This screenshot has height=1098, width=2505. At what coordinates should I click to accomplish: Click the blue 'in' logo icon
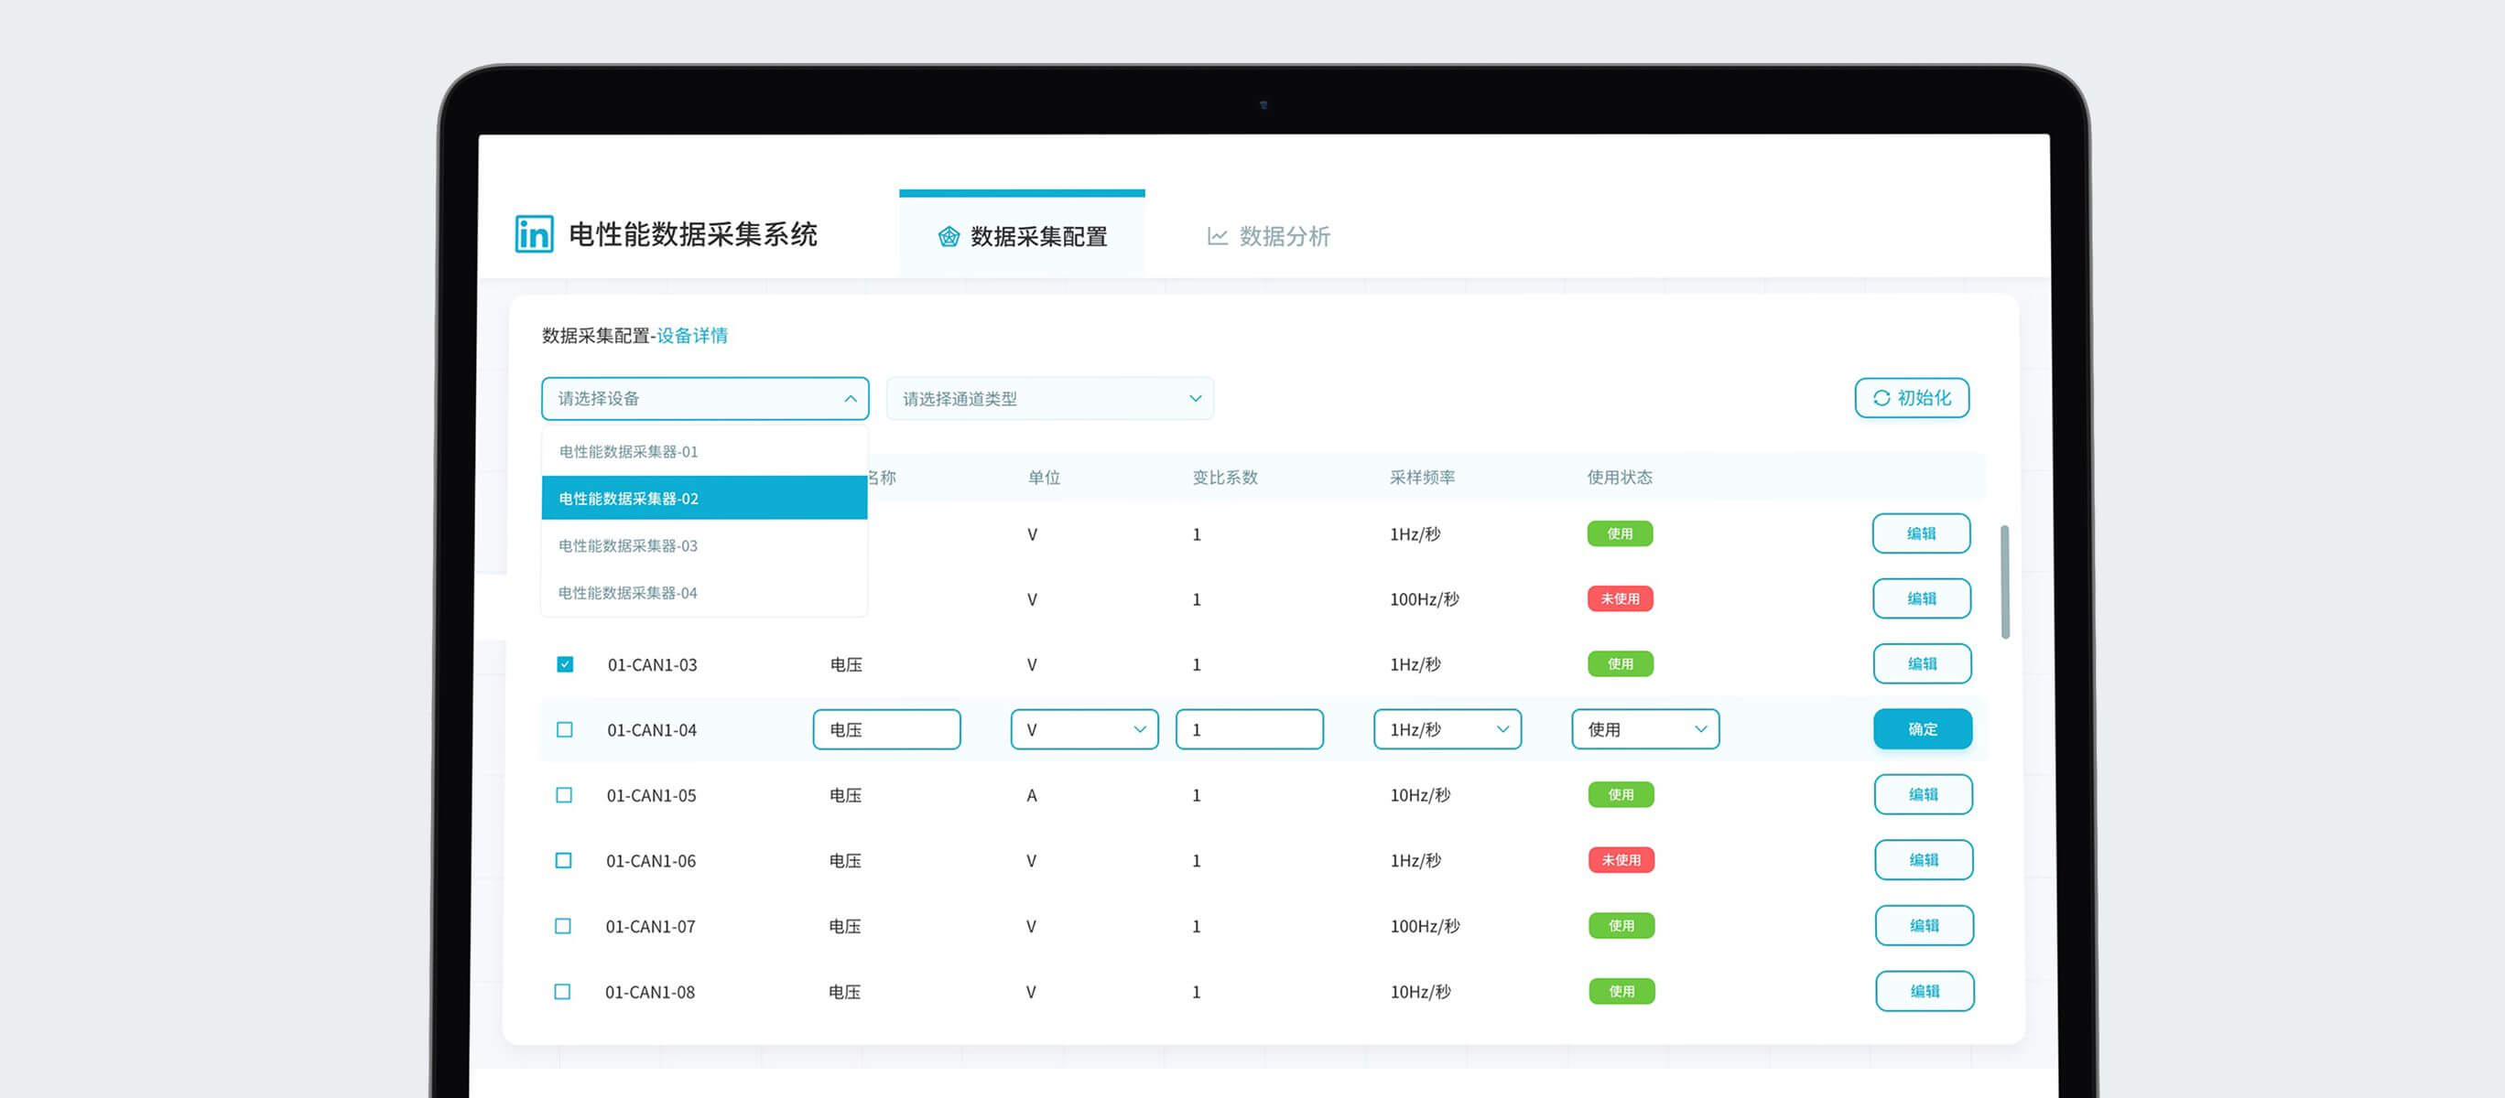click(534, 234)
